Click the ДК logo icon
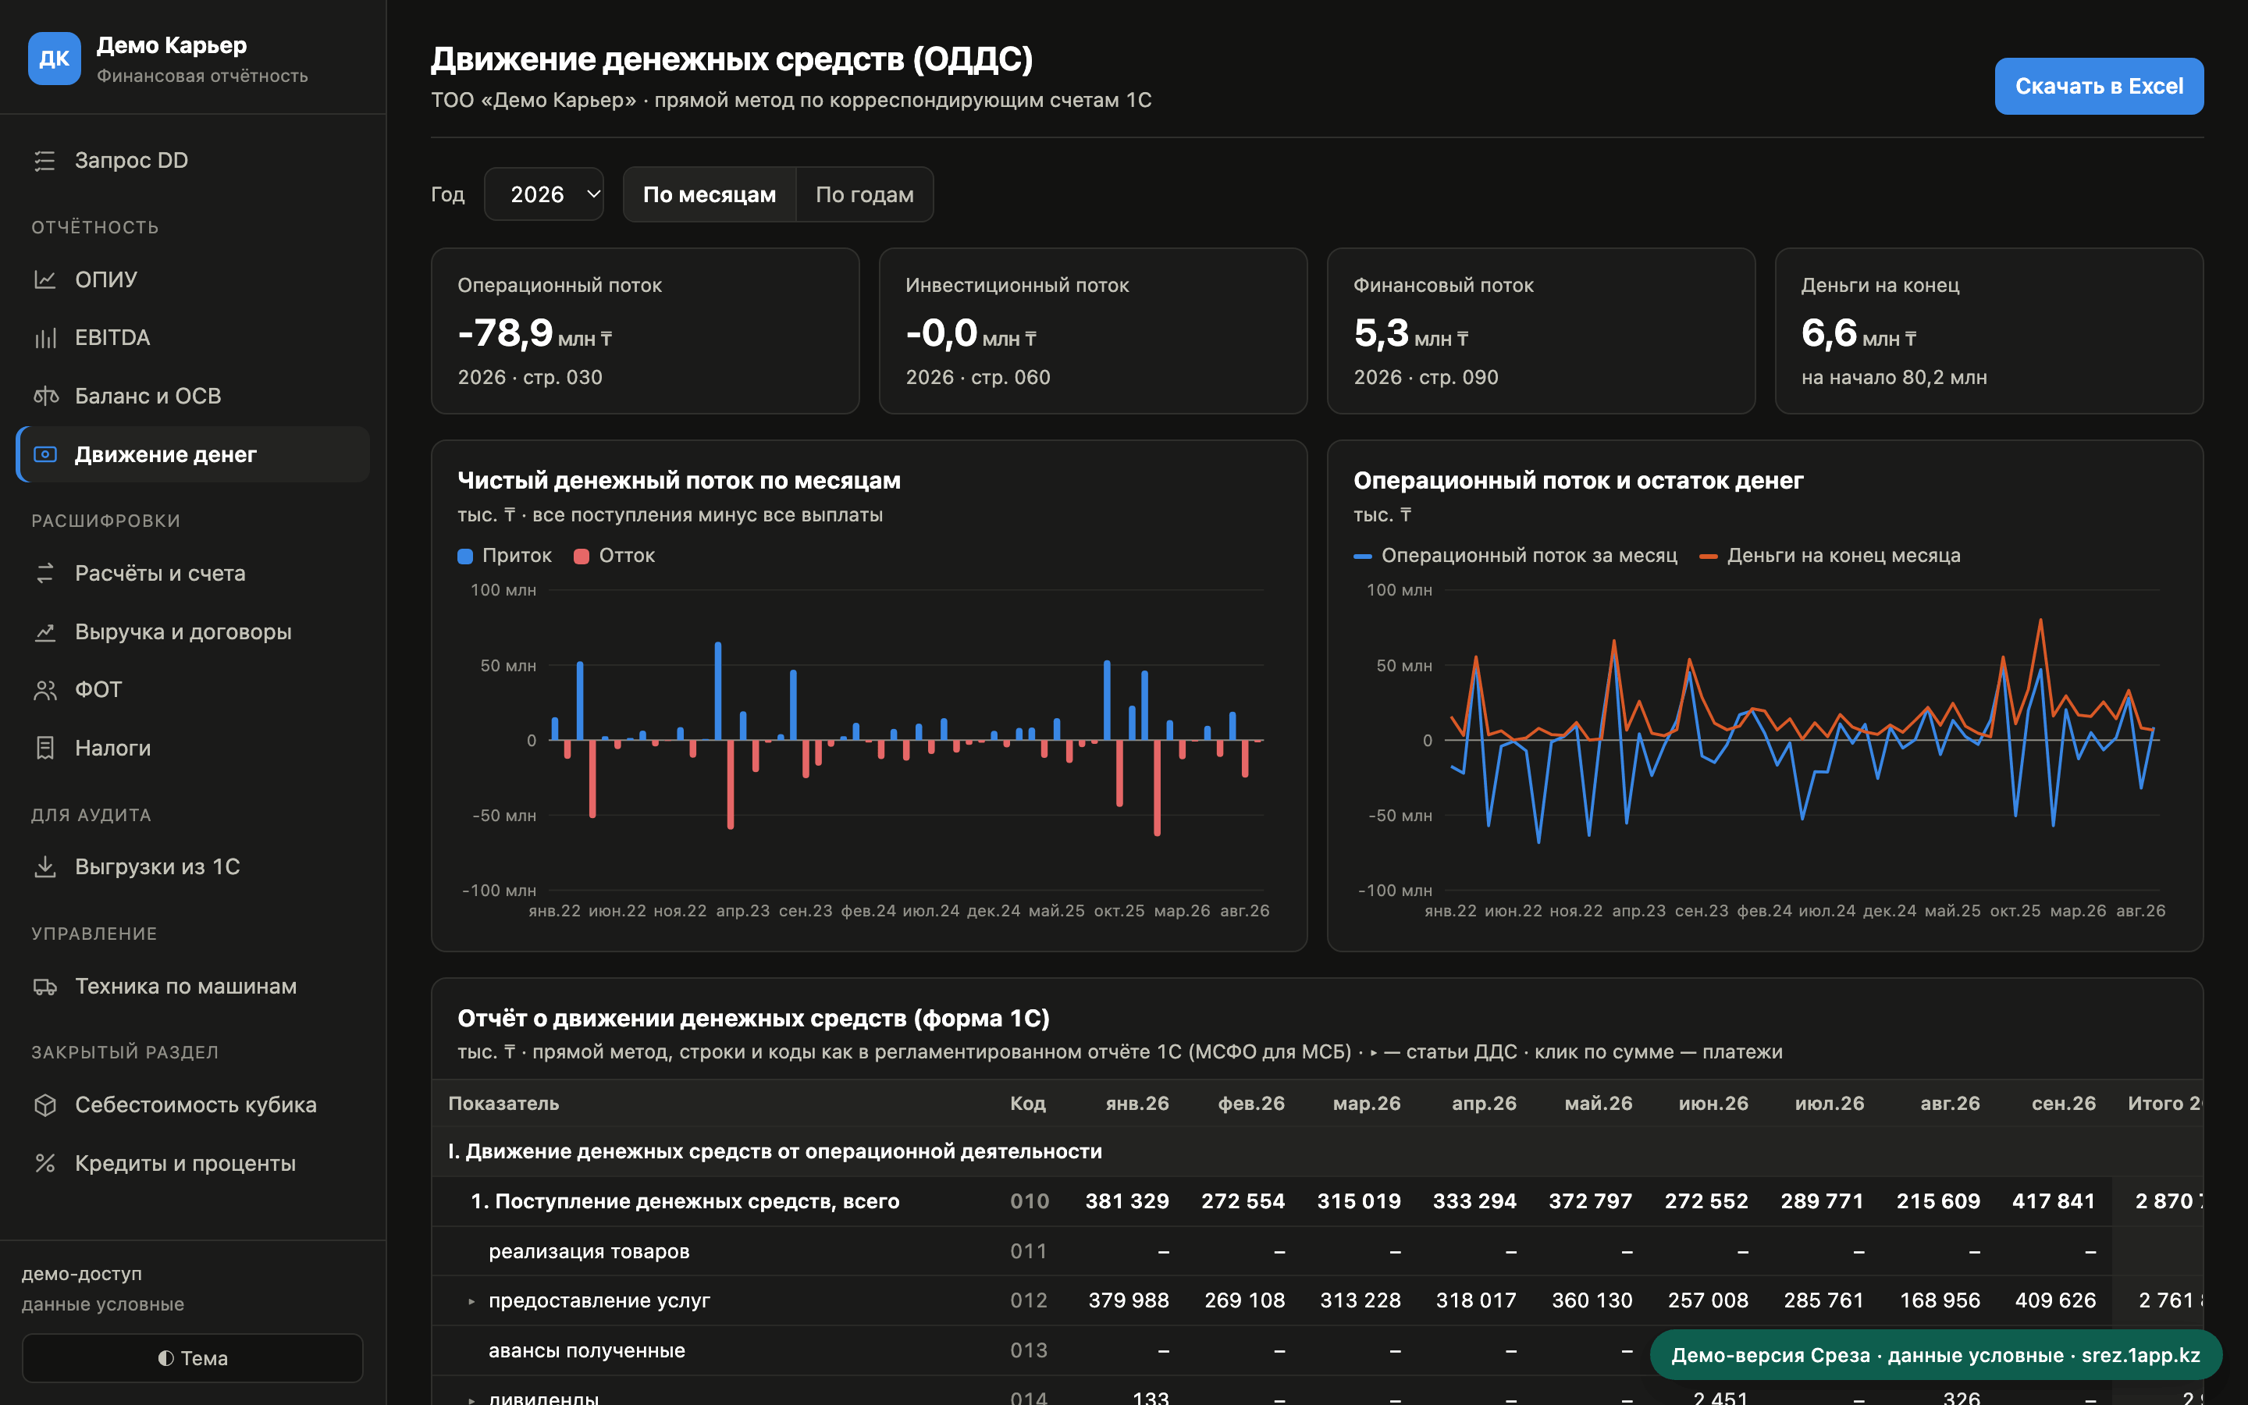The height and width of the screenshot is (1405, 2248). pos(54,59)
